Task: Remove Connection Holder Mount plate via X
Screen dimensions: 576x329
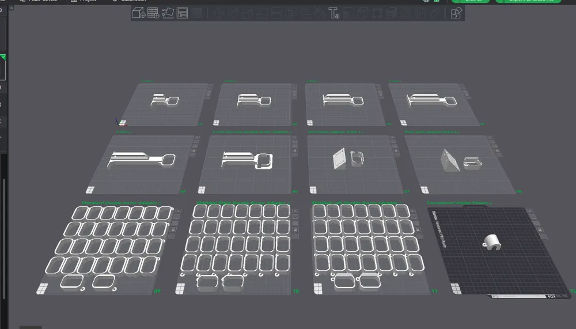Action: 530,211
